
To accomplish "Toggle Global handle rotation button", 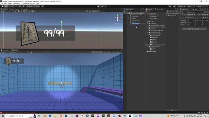I will (x=37, y=6).
